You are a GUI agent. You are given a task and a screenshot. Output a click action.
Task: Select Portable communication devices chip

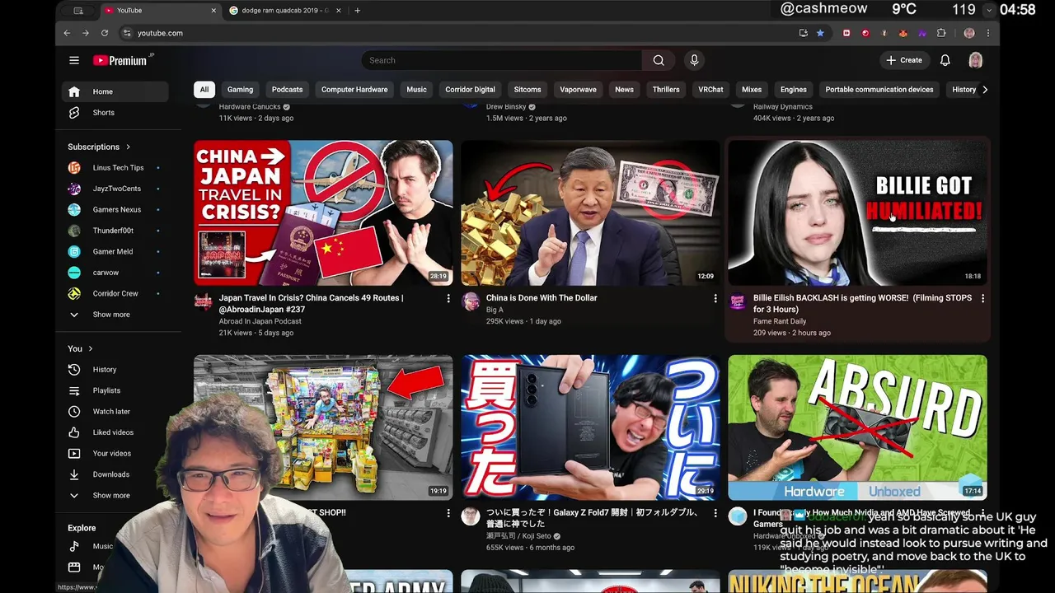point(879,90)
